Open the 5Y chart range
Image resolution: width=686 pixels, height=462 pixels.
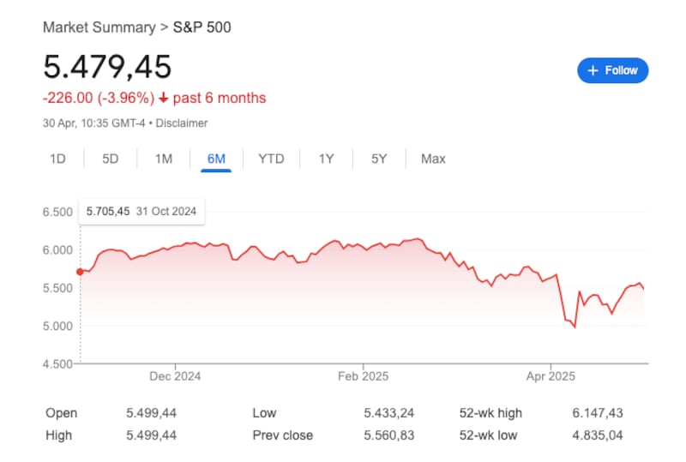tap(379, 159)
